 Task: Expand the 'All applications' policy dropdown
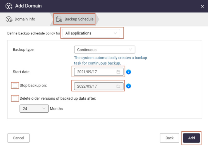coord(91,33)
